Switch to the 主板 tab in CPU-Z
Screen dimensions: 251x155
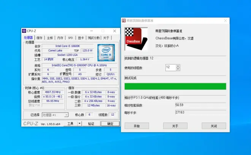pyautogui.click(x=50, y=38)
